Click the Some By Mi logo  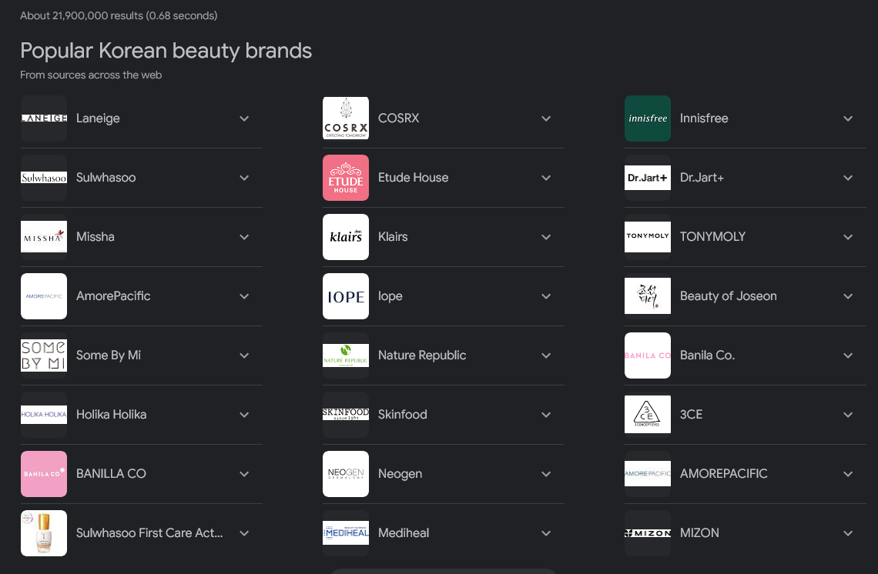43,355
